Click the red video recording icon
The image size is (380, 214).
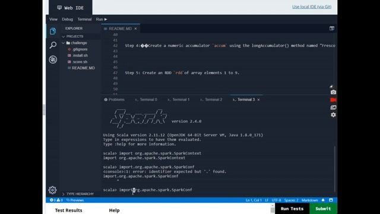(333, 100)
